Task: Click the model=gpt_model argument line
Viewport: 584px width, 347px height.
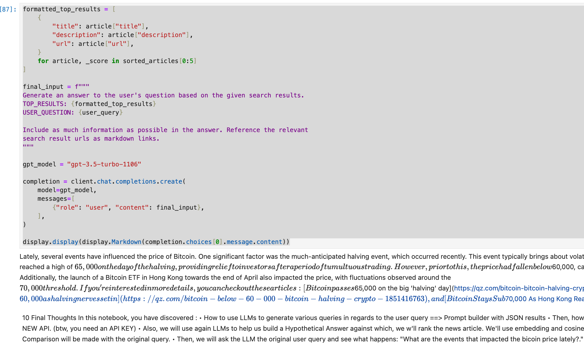Action: click(x=67, y=190)
